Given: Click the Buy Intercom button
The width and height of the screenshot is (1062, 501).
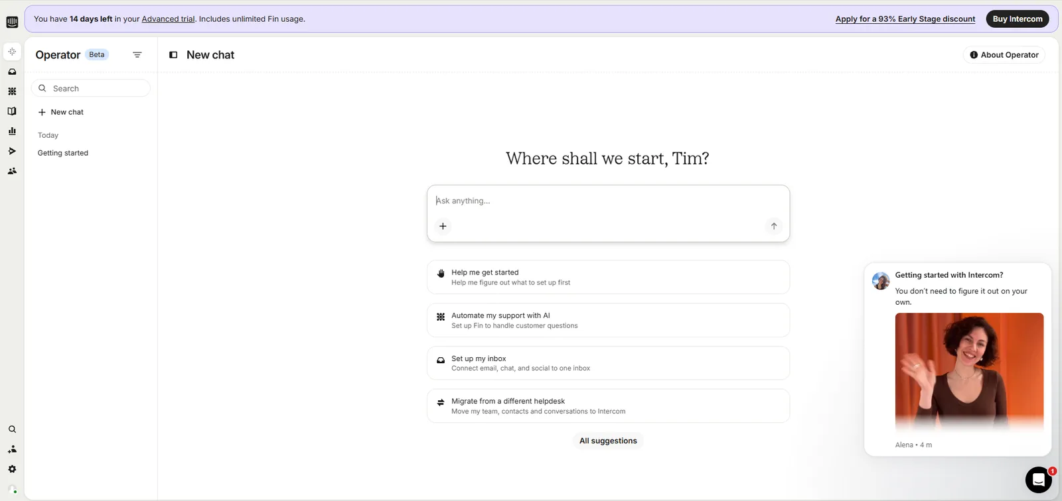Looking at the screenshot, I should click(1018, 19).
